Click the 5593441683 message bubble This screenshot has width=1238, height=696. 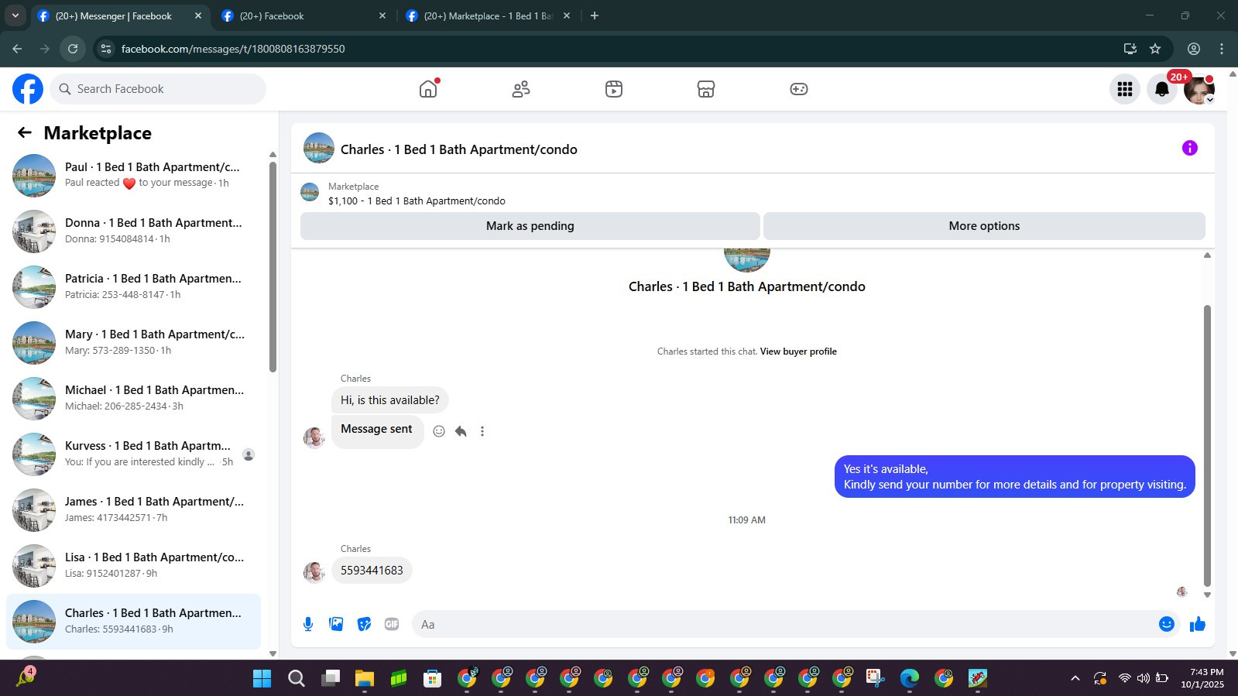(372, 571)
